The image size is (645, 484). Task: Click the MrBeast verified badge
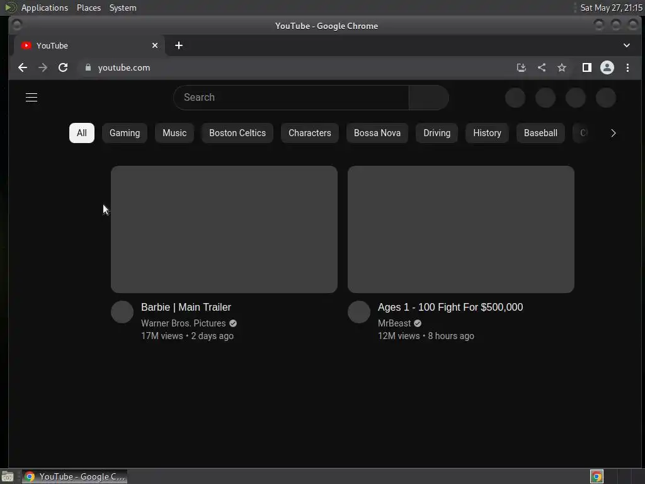(x=418, y=323)
